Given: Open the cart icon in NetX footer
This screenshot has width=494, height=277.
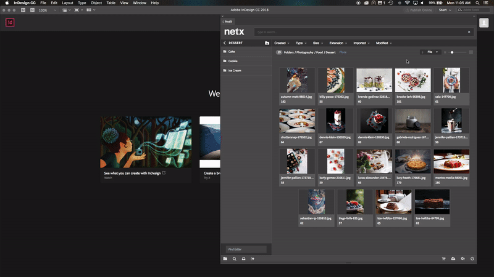Looking at the screenshot, I should [443, 259].
